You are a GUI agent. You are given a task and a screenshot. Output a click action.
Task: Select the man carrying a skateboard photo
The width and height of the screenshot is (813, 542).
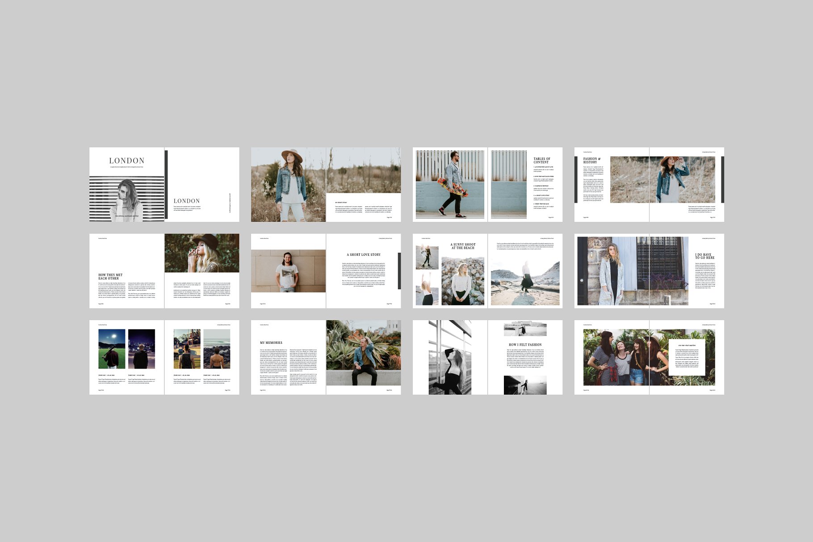point(450,184)
